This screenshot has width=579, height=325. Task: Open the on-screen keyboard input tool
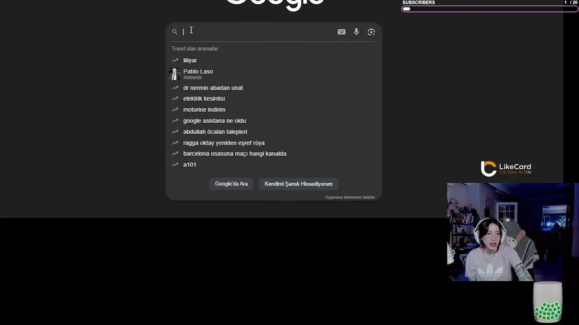click(x=342, y=32)
